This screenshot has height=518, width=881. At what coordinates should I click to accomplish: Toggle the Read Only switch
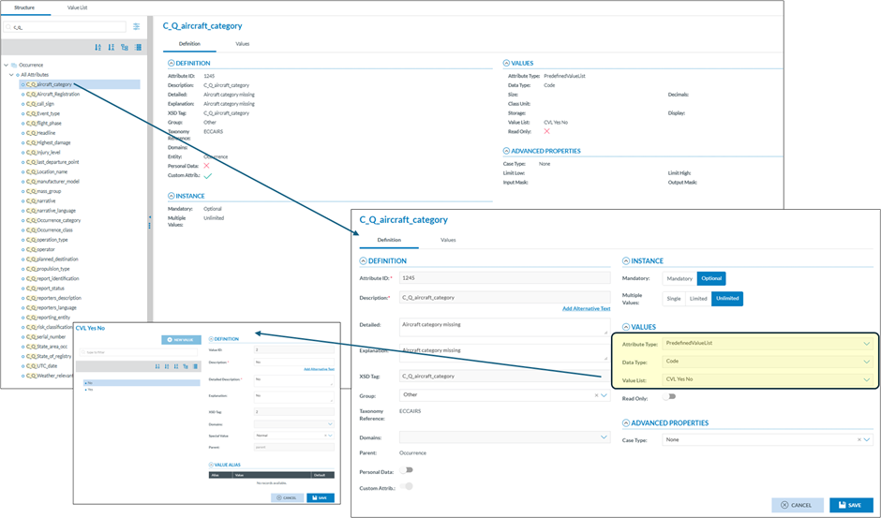(669, 397)
